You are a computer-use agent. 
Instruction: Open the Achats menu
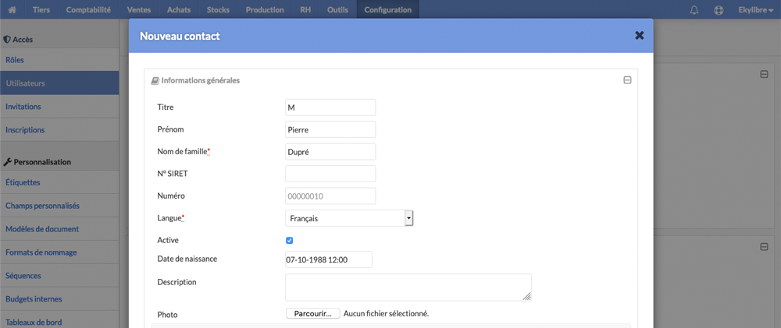tap(179, 10)
